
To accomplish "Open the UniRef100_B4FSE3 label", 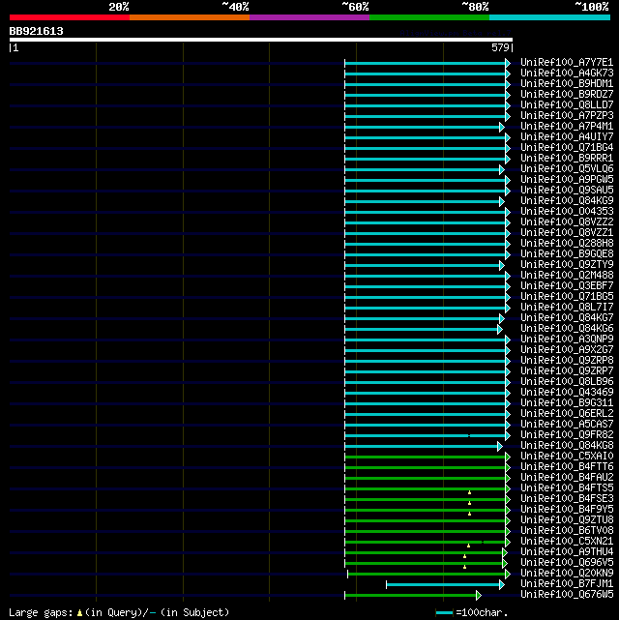I will tap(567, 499).
